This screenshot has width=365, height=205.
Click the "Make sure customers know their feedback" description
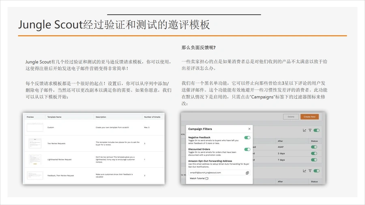pyautogui.click(x=114, y=175)
